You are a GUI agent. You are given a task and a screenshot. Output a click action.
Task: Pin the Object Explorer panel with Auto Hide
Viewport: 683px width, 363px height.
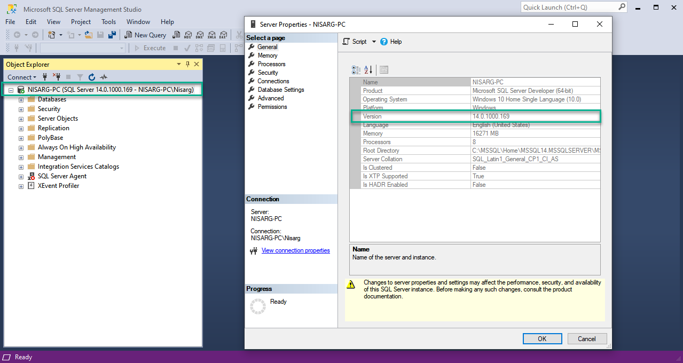pyautogui.click(x=187, y=64)
